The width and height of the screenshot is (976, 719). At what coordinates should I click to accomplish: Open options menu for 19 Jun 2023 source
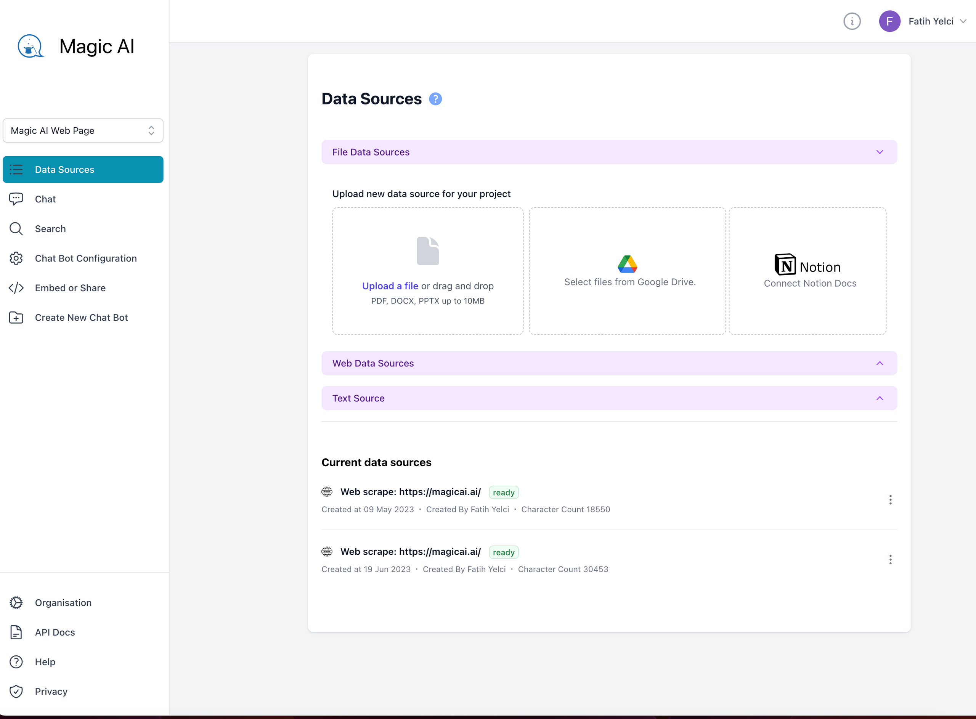click(x=890, y=559)
